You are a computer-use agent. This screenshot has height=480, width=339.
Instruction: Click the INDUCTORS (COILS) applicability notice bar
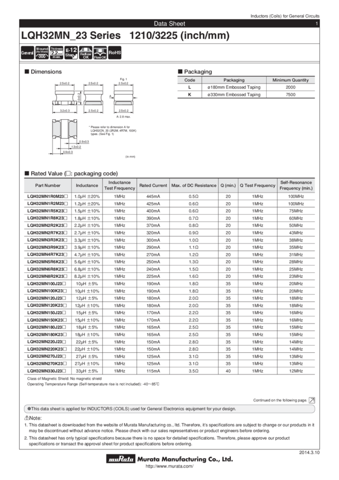point(169,409)
